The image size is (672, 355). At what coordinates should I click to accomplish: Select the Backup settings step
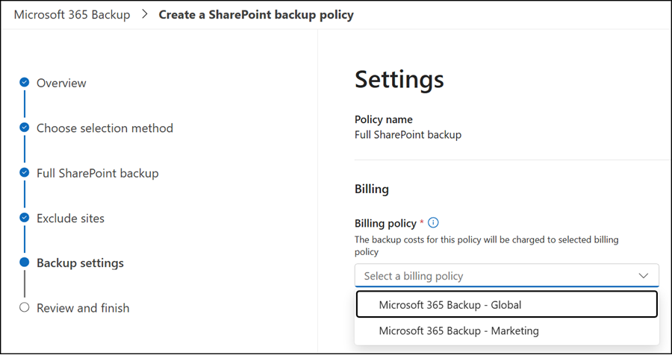pos(80,263)
